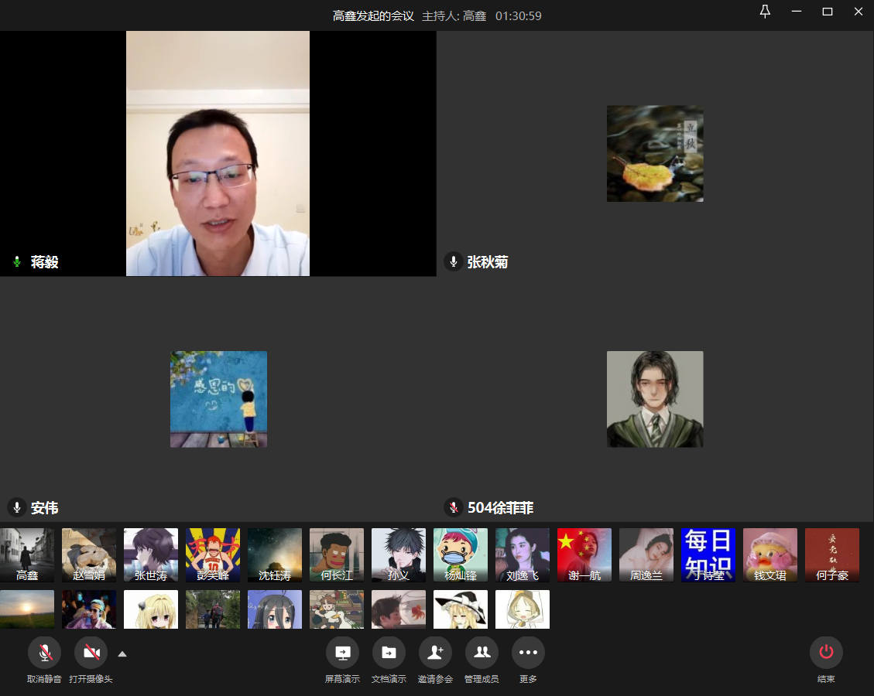Select 高鑫 participant thumbnail
This screenshot has height=696, width=874.
pos(27,554)
